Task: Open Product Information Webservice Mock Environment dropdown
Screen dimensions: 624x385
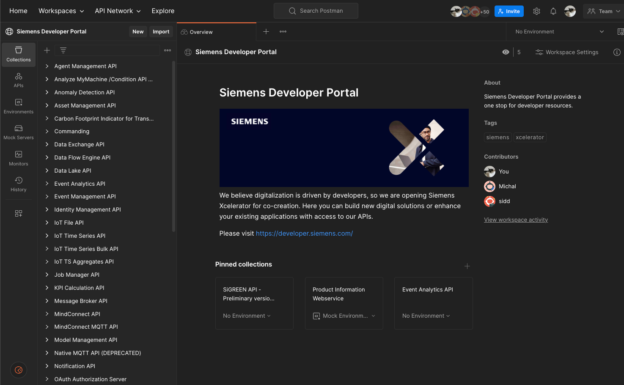Action: [x=344, y=316]
